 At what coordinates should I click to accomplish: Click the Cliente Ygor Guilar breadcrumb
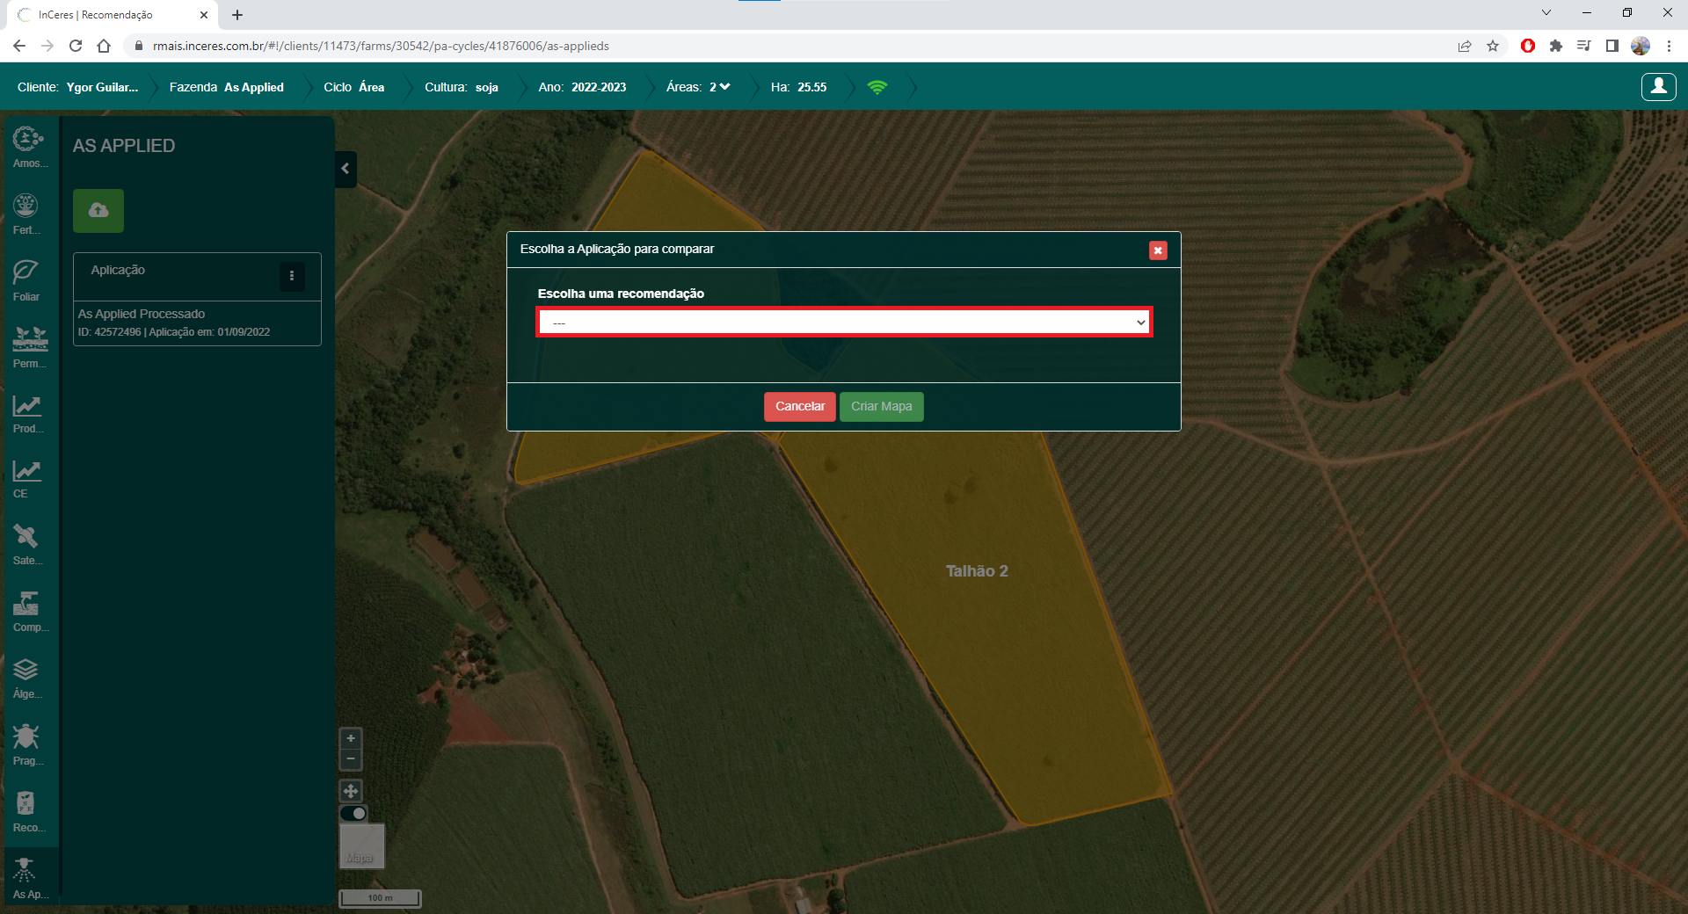(x=77, y=87)
